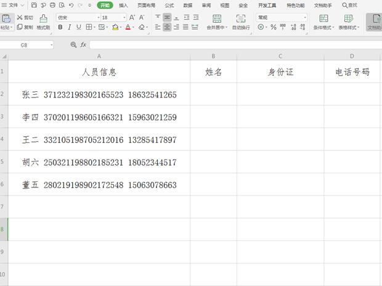Open Print Preview from quick access toolbar
This screenshot has width=382, height=286.
pos(62,5)
